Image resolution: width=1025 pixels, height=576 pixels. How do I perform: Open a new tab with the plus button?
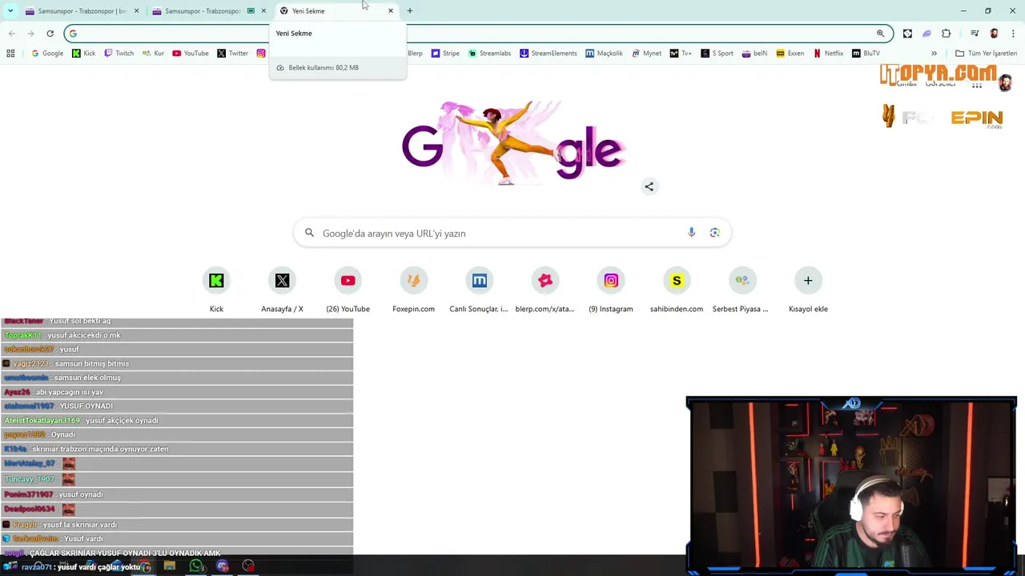(410, 10)
